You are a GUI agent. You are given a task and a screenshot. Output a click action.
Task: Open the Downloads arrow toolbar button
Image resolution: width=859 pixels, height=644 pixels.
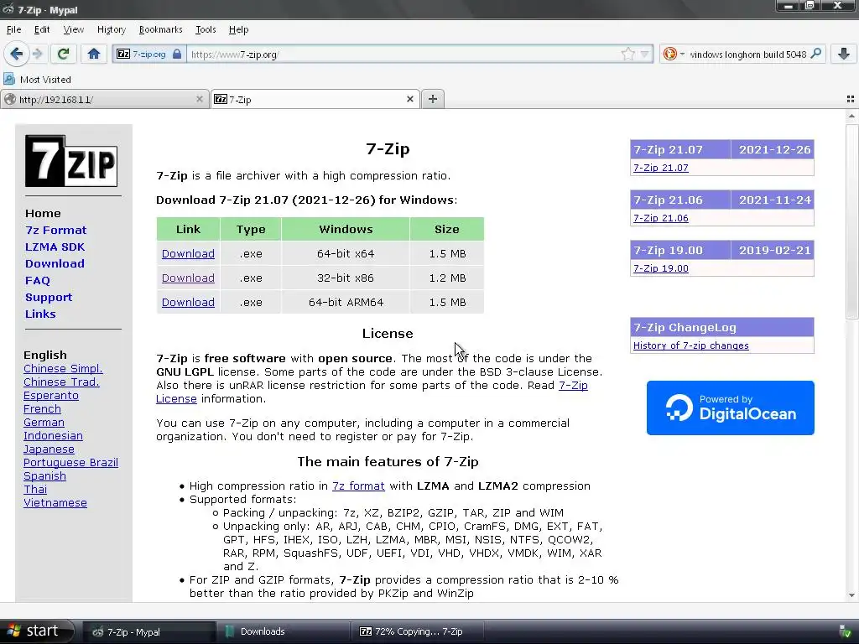tap(844, 54)
